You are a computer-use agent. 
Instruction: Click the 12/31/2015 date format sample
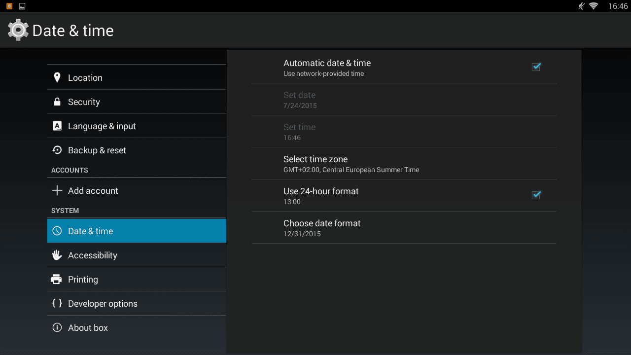click(x=302, y=234)
